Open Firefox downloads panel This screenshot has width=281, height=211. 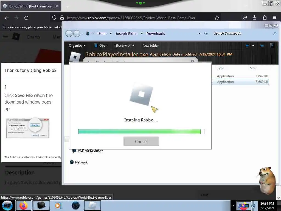[x=254, y=18]
